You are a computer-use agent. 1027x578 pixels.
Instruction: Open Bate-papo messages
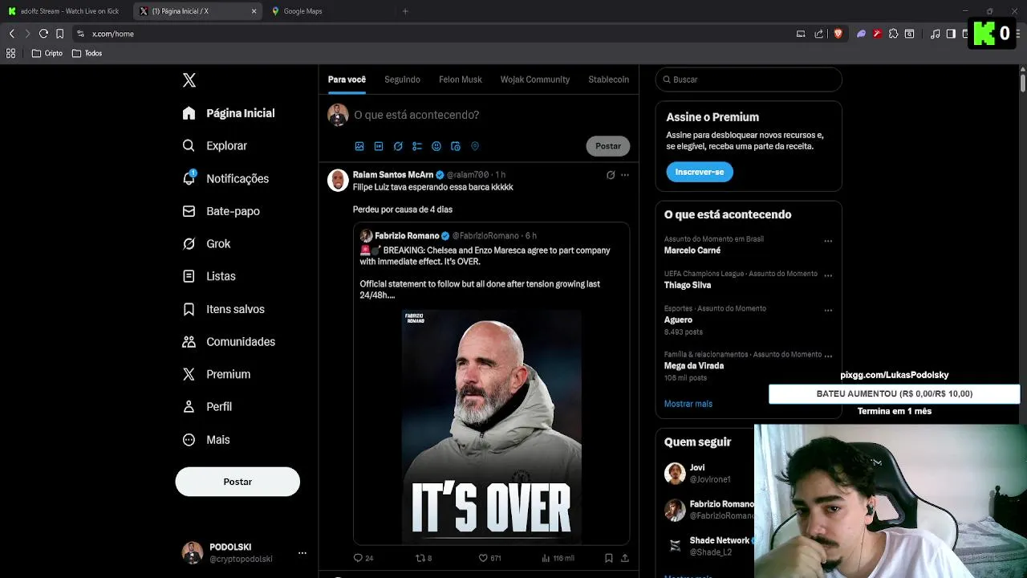(x=221, y=211)
